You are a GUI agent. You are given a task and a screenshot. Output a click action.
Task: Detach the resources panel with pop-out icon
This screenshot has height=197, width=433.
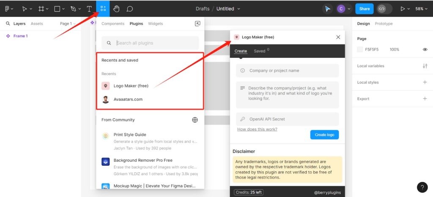(197, 24)
